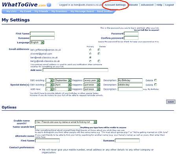Open the My Lists tab
Image resolution: width=177 pixels, height=154 pixels.
[x=11, y=11]
